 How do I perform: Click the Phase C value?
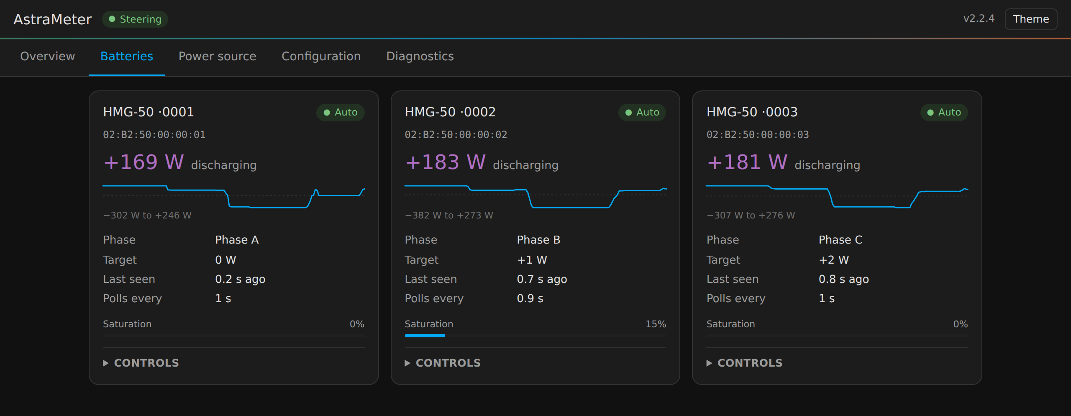[840, 240]
